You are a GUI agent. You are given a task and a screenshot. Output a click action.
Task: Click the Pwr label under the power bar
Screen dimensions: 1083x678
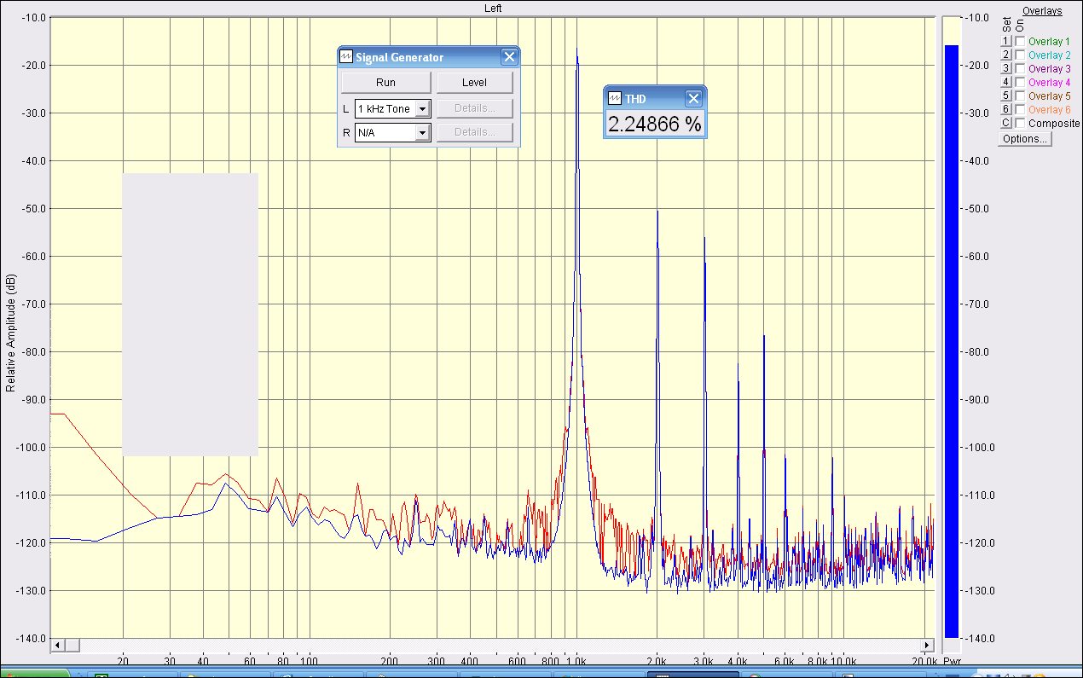click(x=952, y=661)
